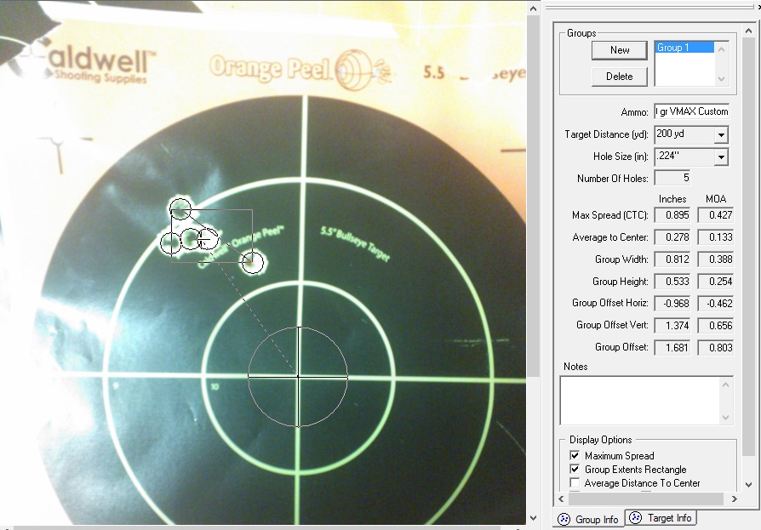Click the Notes scrollbar down arrow

pyautogui.click(x=725, y=417)
